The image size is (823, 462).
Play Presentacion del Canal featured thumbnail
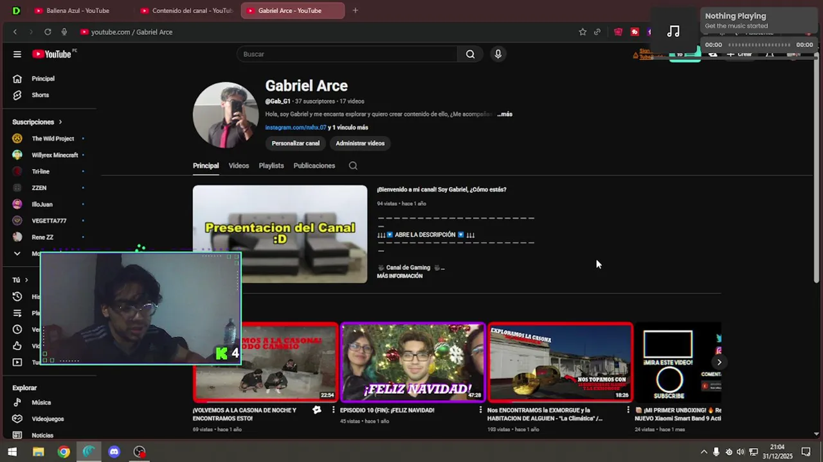[x=280, y=234]
